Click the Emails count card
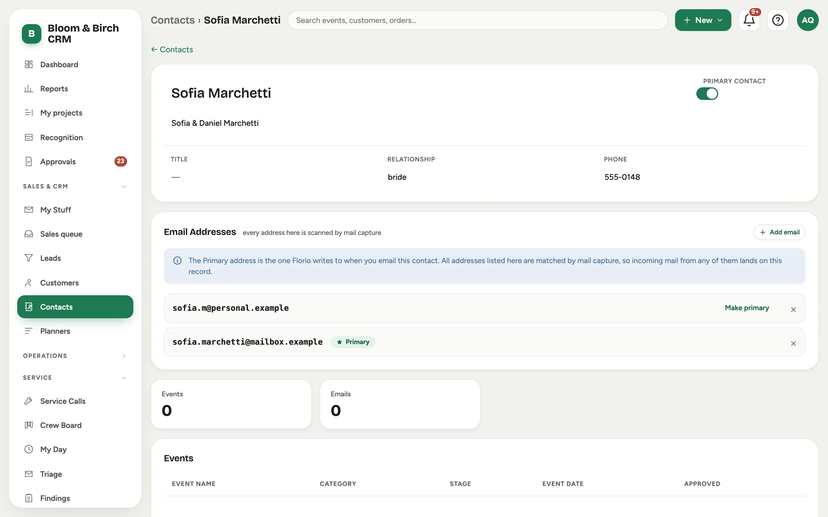Image resolution: width=828 pixels, height=517 pixels. coord(400,404)
